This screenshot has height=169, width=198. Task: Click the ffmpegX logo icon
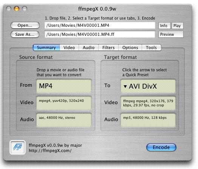click(x=17, y=147)
